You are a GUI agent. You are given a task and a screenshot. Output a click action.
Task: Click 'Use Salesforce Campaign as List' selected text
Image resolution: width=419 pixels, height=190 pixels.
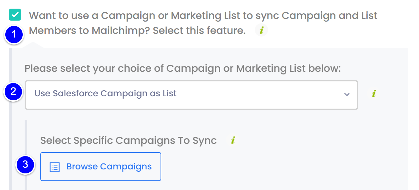tap(106, 94)
